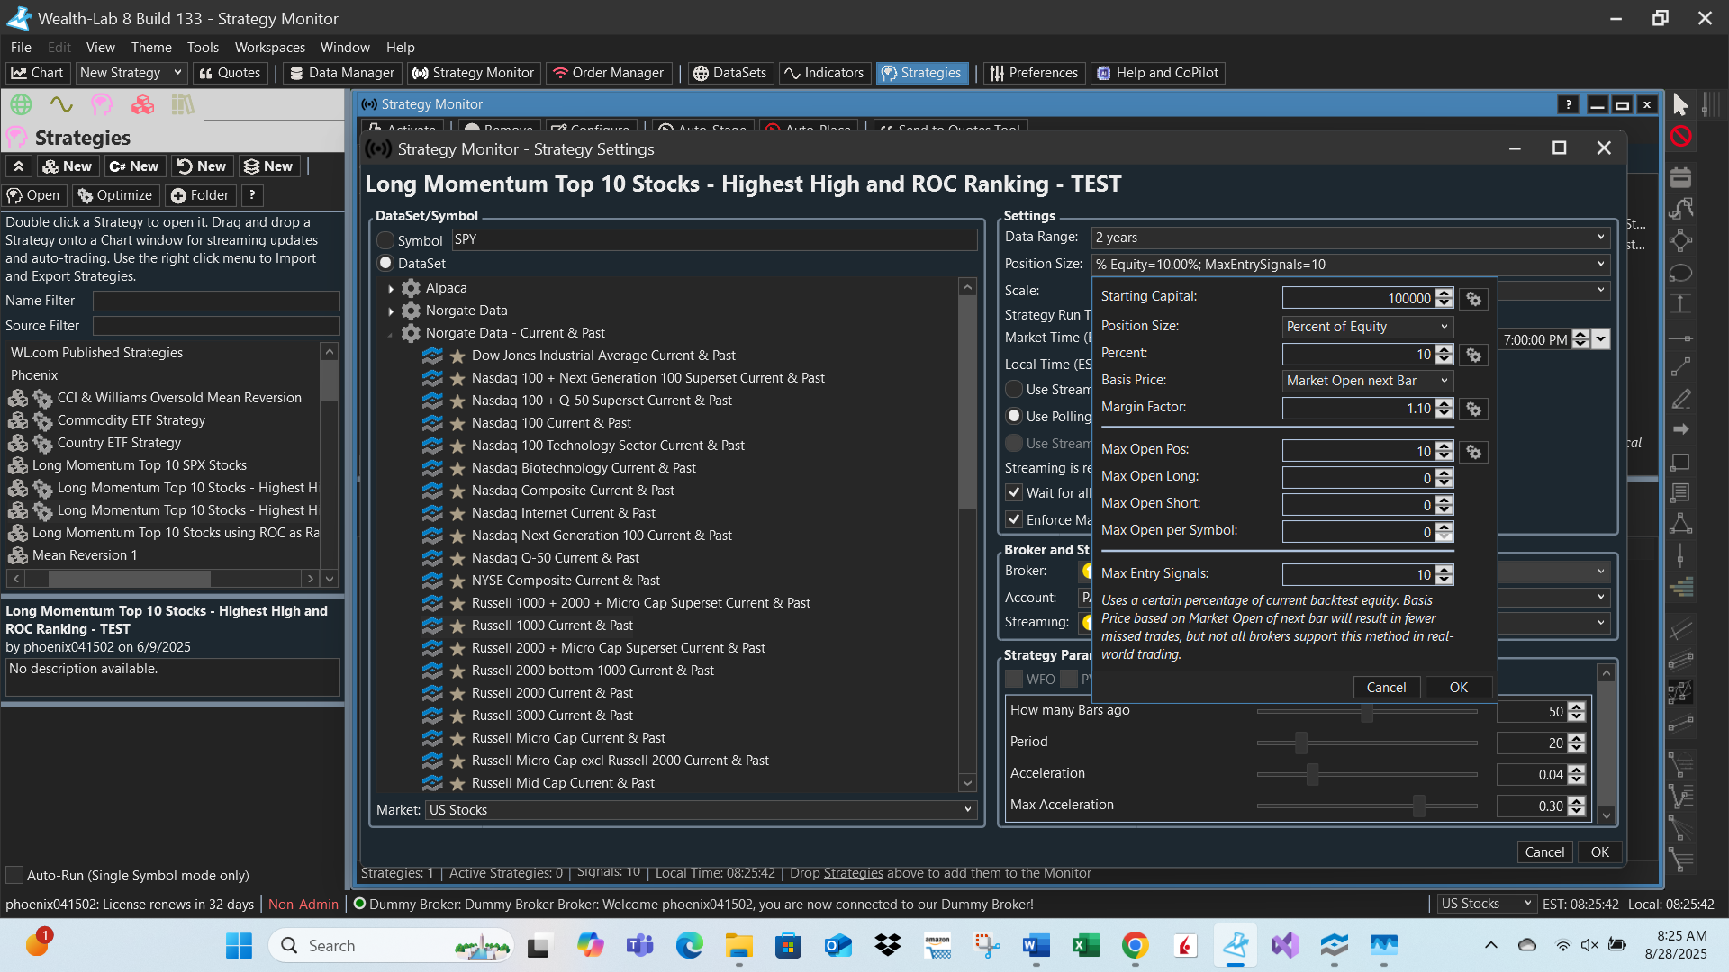Open the Theme menu
Viewport: 1729px width, 972px height.
151,48
